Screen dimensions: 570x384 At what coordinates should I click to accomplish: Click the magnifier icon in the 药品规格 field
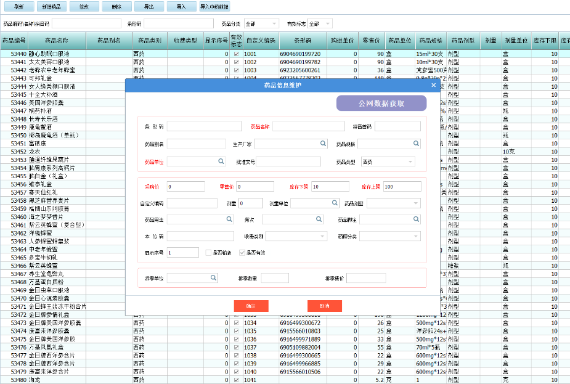pos(416,144)
